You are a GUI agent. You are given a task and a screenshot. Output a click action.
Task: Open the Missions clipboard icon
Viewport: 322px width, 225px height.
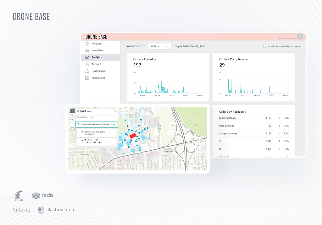coord(87,44)
